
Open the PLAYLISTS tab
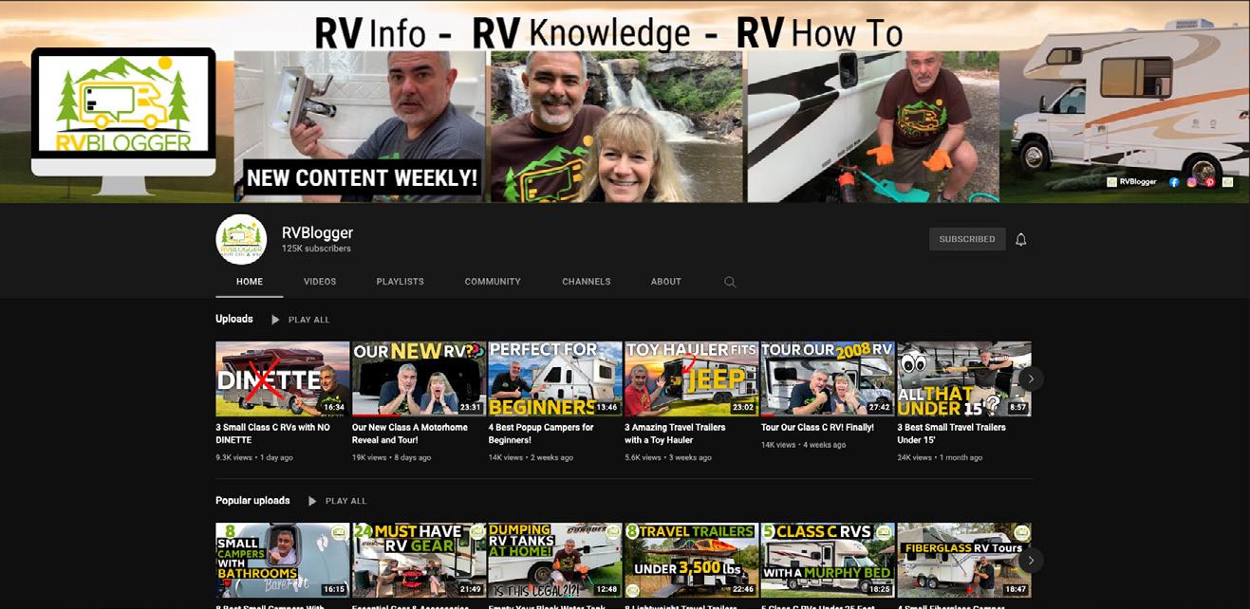point(400,282)
